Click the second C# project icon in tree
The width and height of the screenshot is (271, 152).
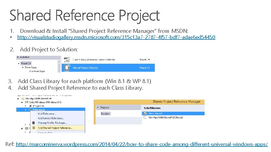[27, 129]
